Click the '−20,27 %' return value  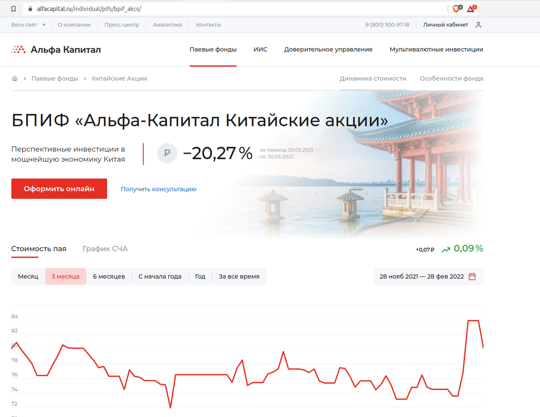click(217, 154)
